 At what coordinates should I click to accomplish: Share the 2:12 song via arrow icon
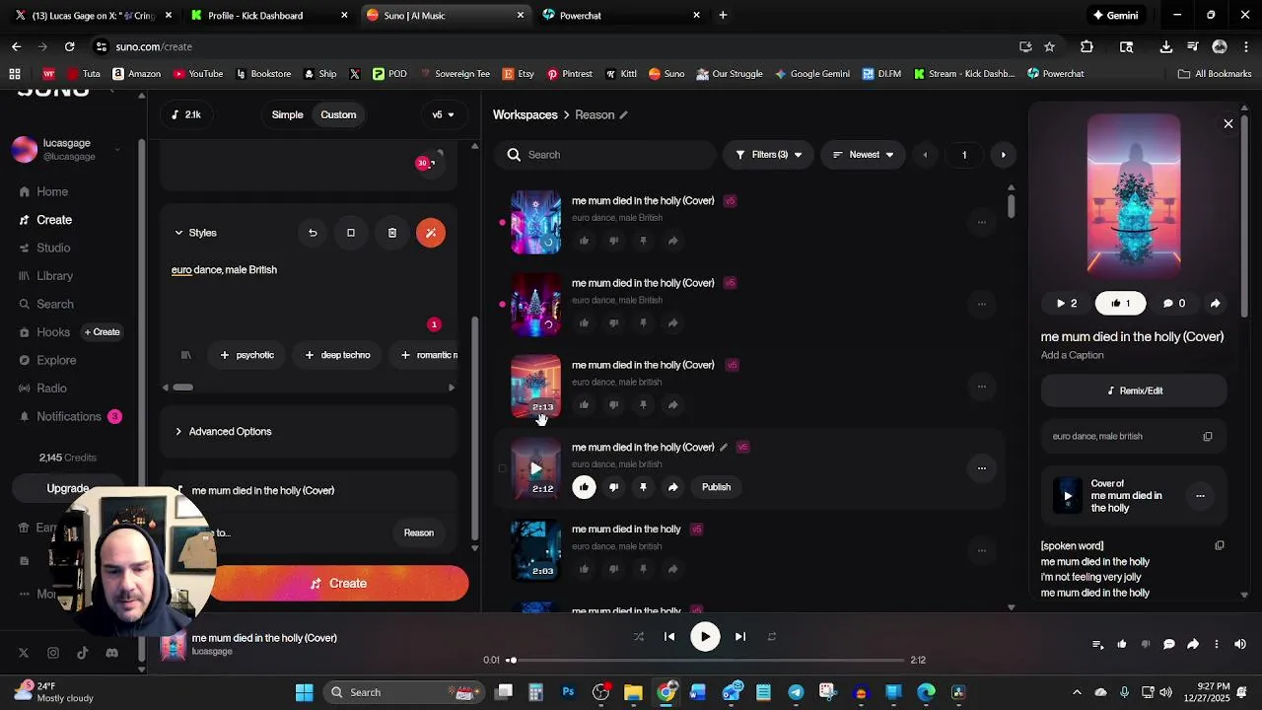coord(672,487)
